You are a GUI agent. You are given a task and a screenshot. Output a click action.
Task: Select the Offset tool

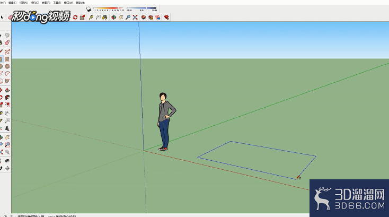7,105
